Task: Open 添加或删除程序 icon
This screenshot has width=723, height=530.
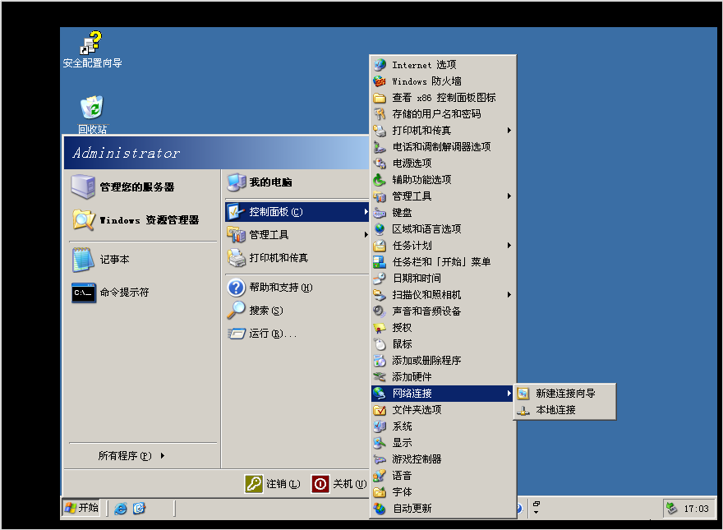Action: click(x=380, y=360)
